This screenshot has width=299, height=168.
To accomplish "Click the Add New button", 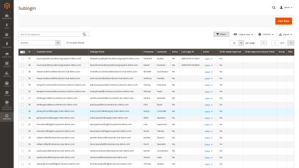I will pyautogui.click(x=284, y=21).
